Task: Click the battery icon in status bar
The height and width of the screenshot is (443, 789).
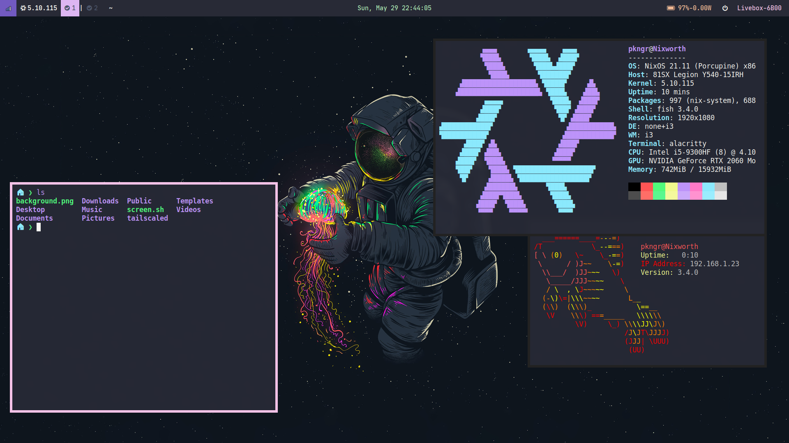Action: tap(671, 8)
